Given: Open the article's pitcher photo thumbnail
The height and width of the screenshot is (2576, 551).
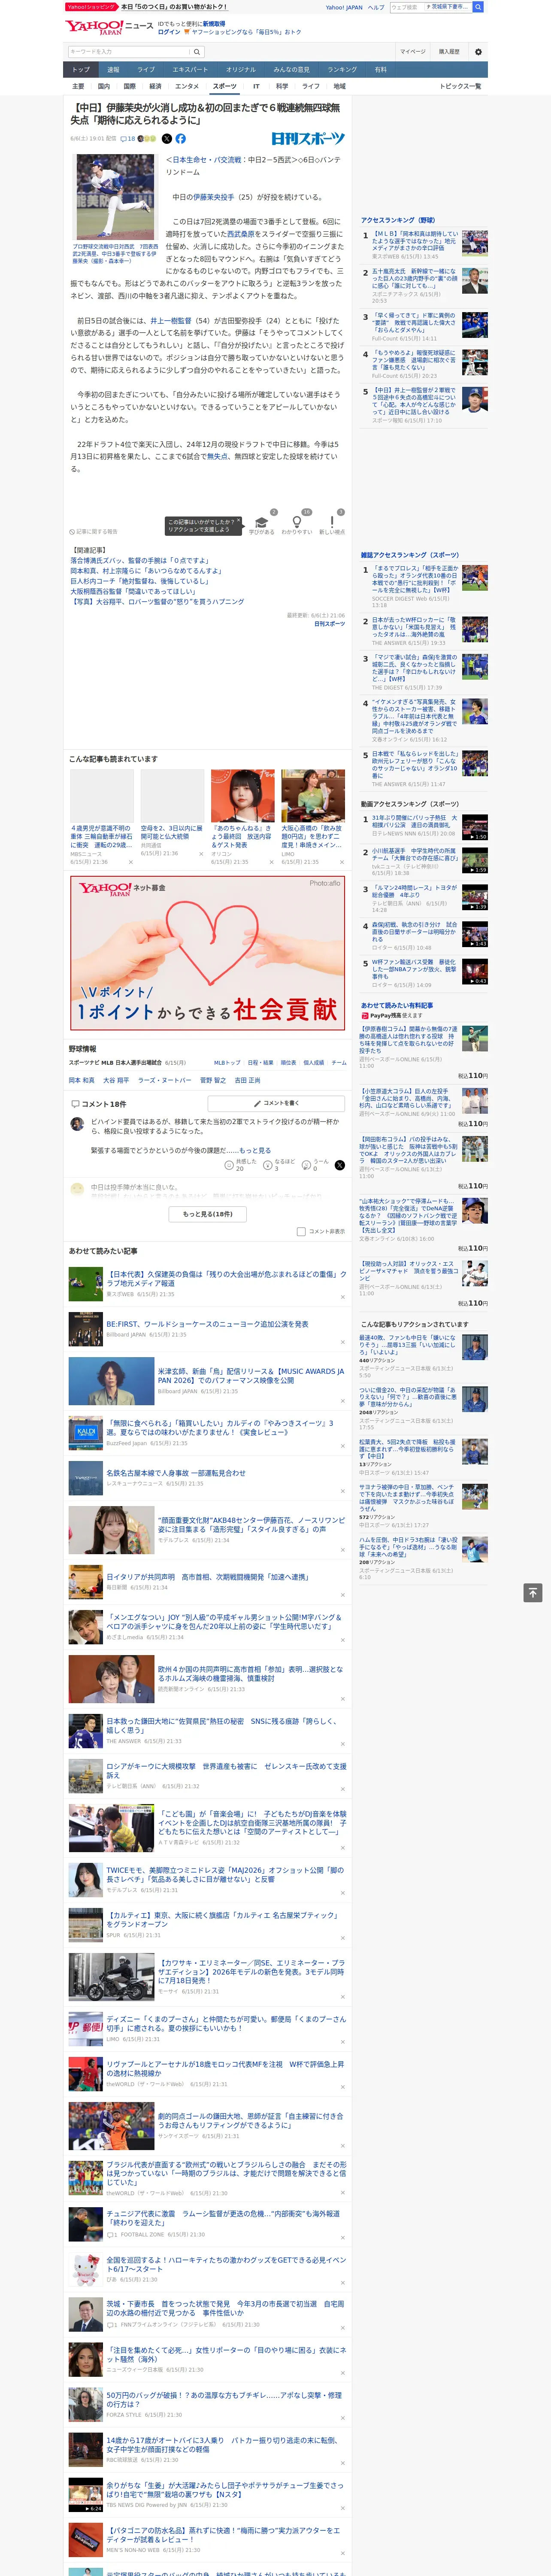Looking at the screenshot, I should [x=115, y=197].
